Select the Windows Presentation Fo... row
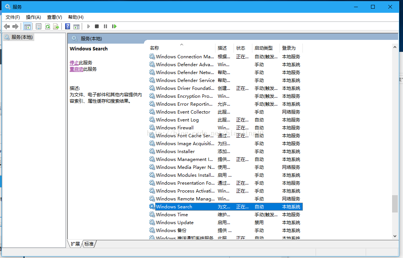 [226, 183]
